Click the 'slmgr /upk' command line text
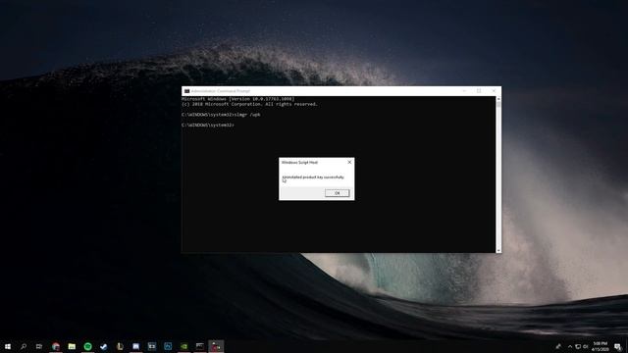This screenshot has height=353, width=628. [x=247, y=115]
